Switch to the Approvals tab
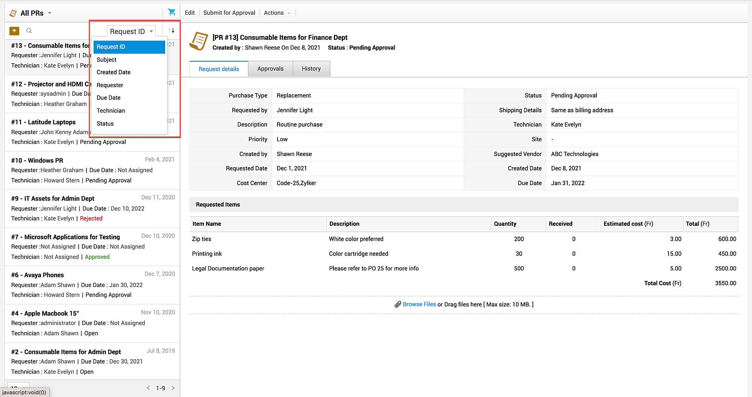 (x=270, y=69)
